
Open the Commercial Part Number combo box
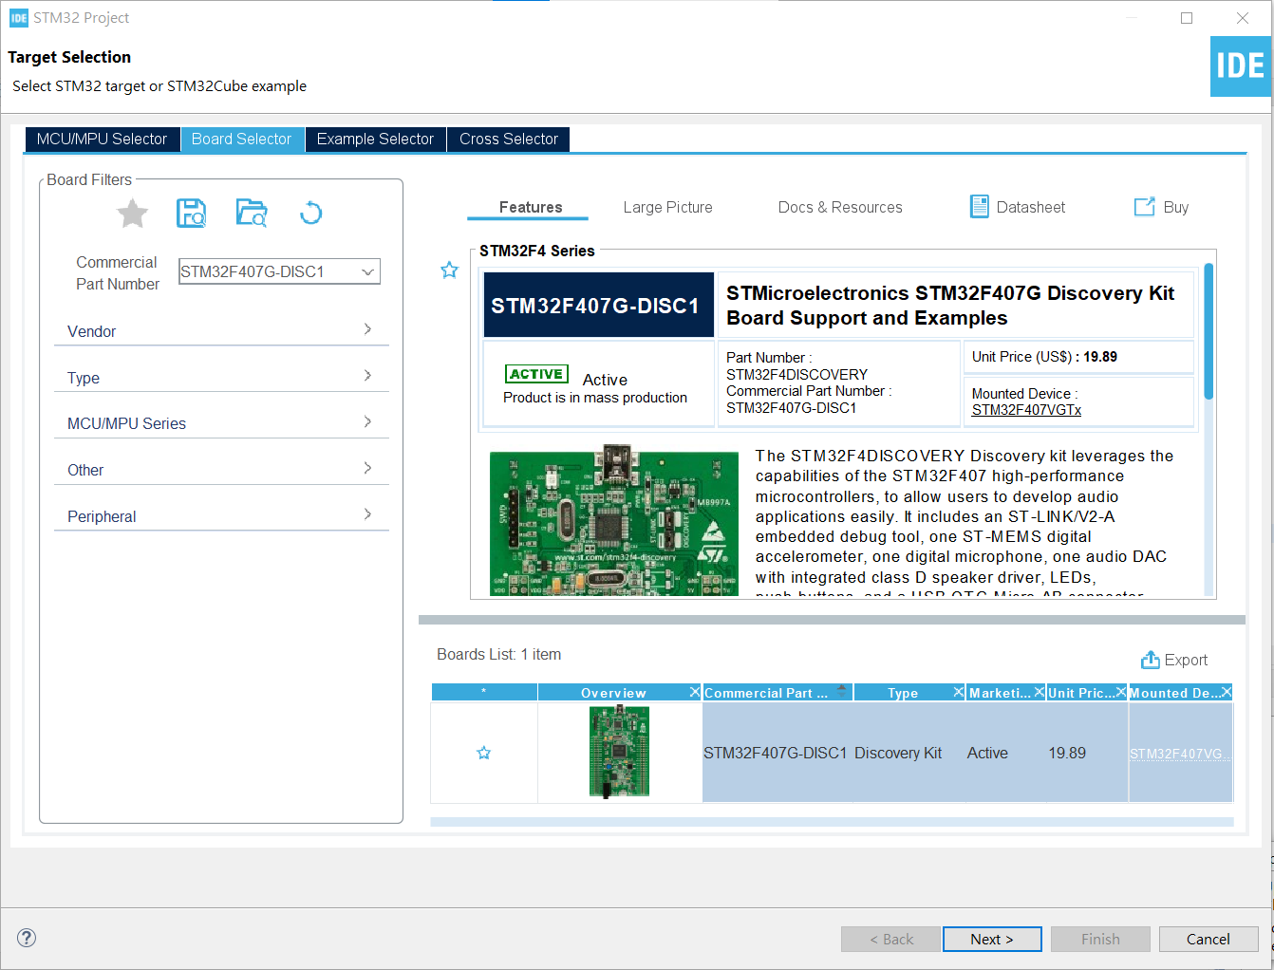click(279, 271)
